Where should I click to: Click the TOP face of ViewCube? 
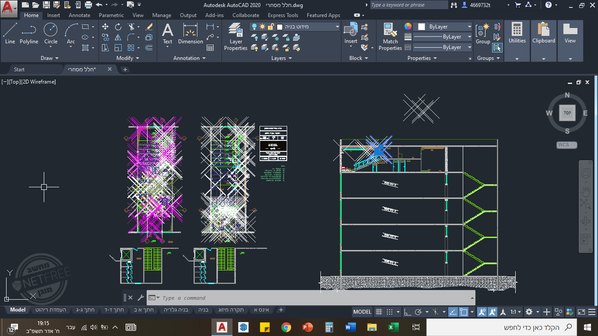[567, 113]
